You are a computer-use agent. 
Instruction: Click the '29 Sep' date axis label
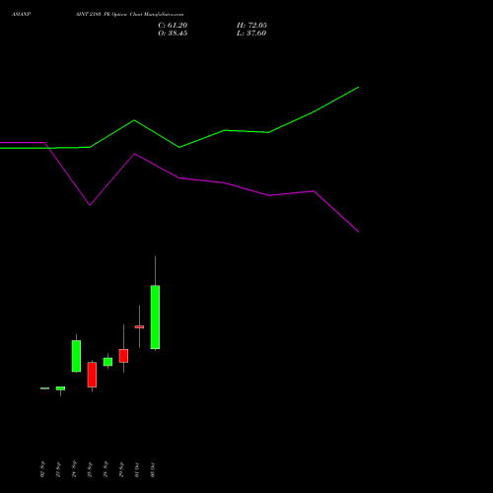point(121,468)
